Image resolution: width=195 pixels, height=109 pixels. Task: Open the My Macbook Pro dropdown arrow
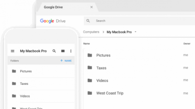click(x=136, y=32)
